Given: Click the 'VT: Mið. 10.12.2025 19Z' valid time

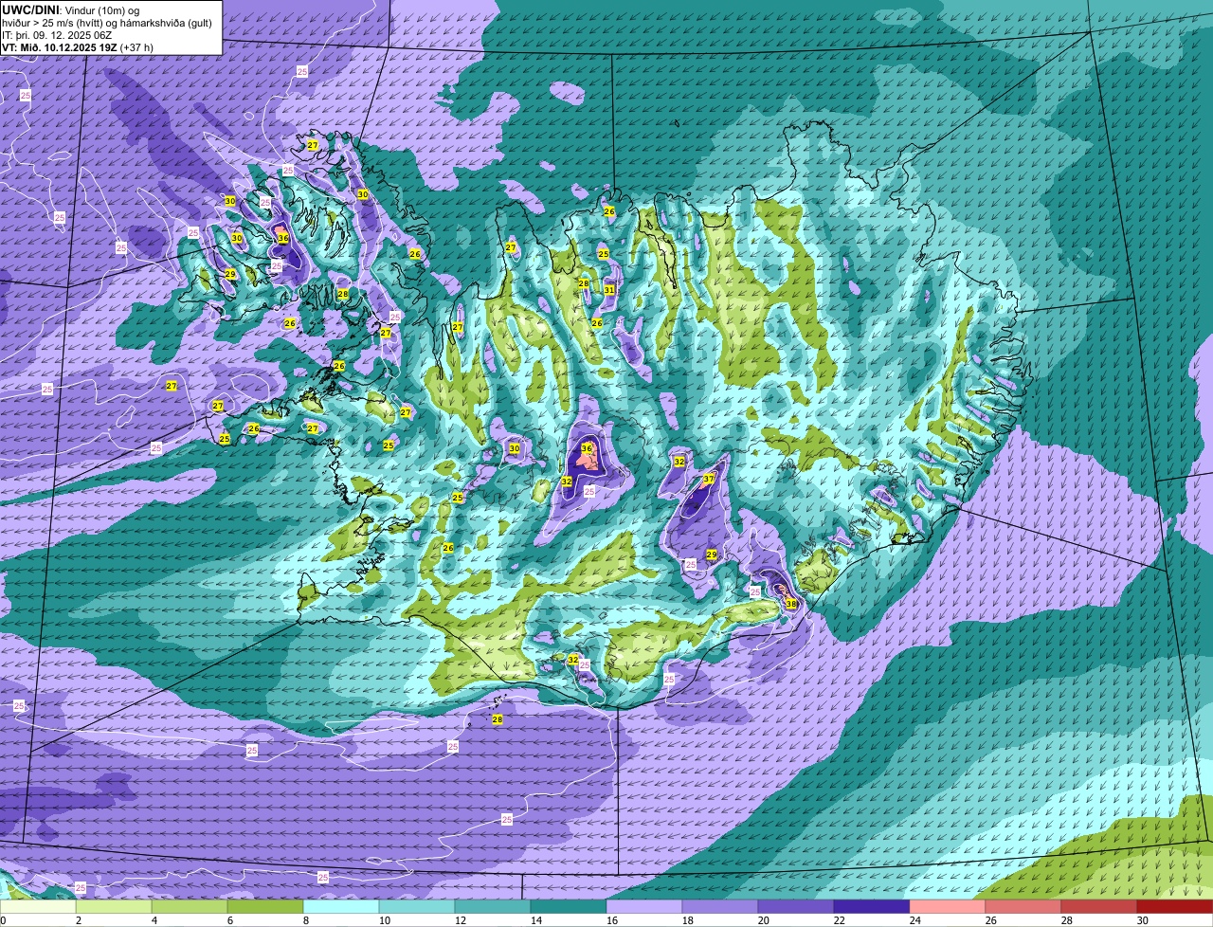Looking at the screenshot, I should 60,46.
